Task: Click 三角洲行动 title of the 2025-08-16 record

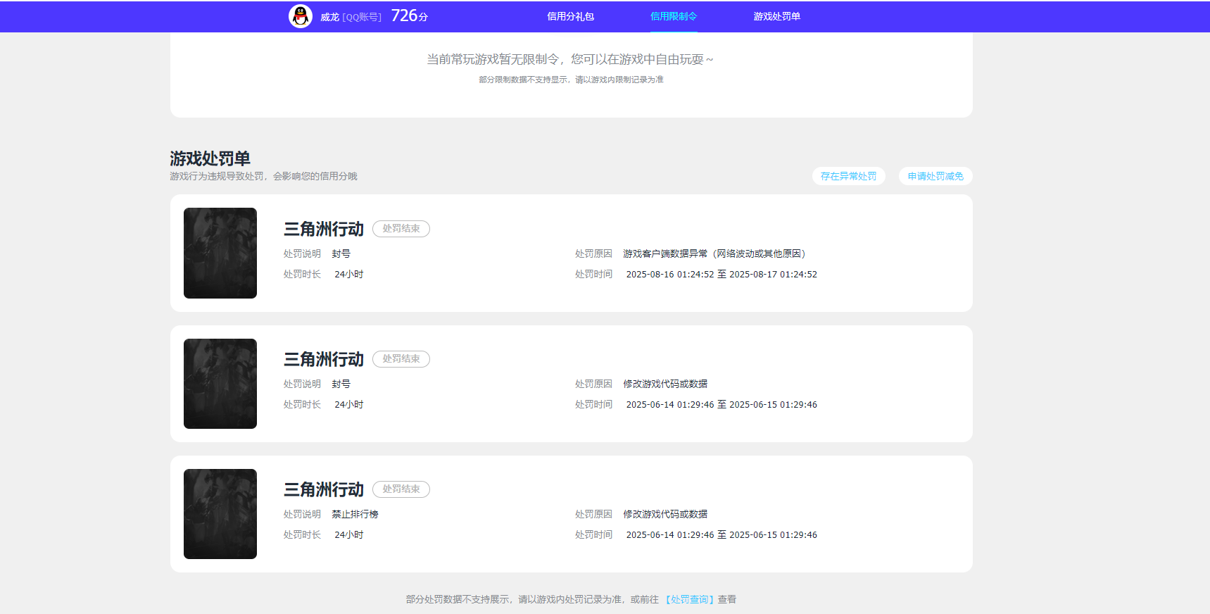Action: [x=324, y=229]
